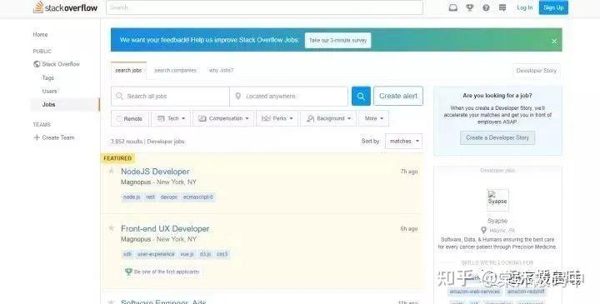Go to Home in sidebar
600x304 pixels.
pos(40,34)
